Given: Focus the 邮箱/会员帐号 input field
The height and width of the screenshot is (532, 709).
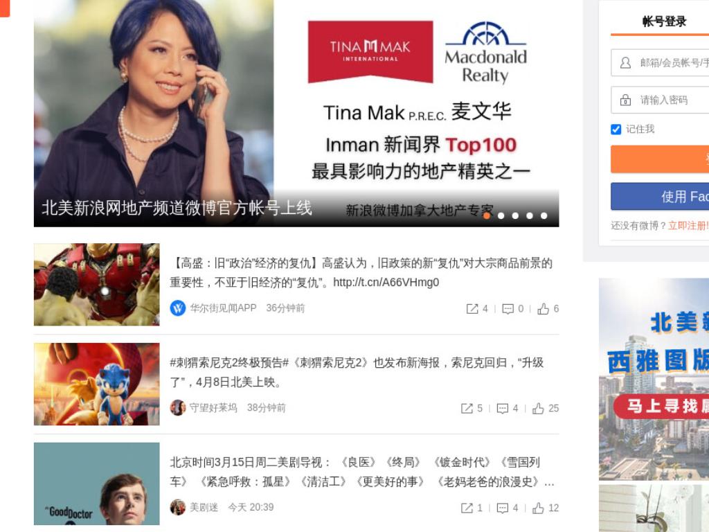Looking at the screenshot, I should point(660,62).
